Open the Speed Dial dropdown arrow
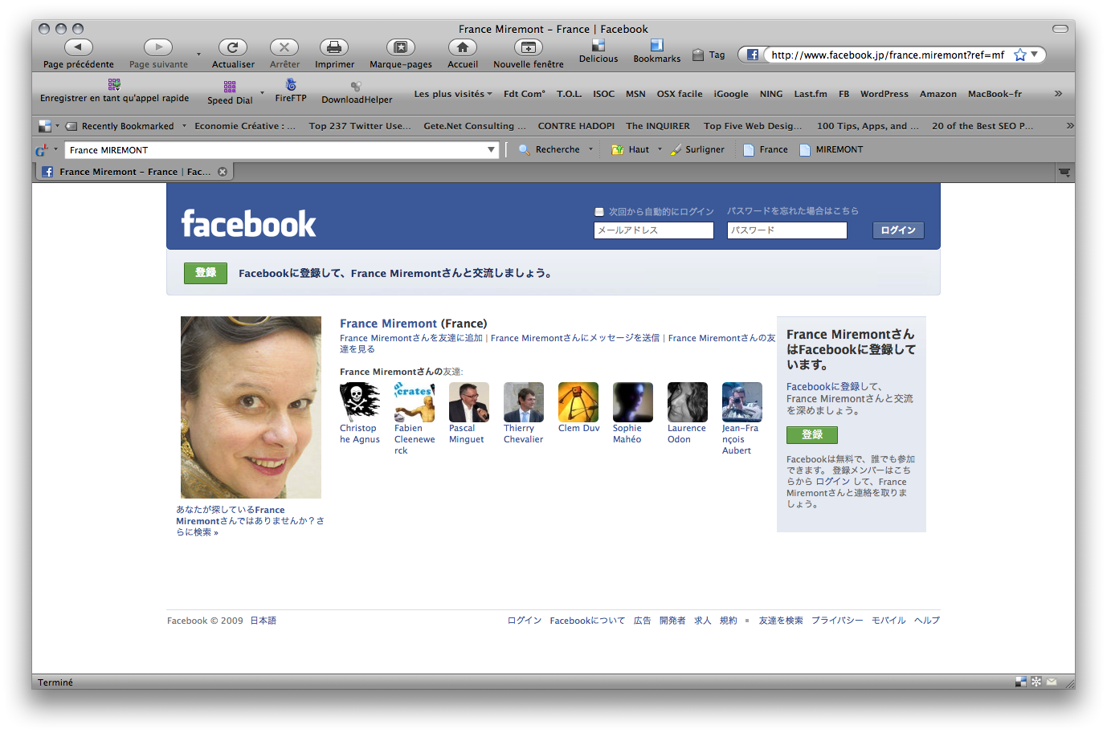The width and height of the screenshot is (1107, 733). [x=262, y=93]
